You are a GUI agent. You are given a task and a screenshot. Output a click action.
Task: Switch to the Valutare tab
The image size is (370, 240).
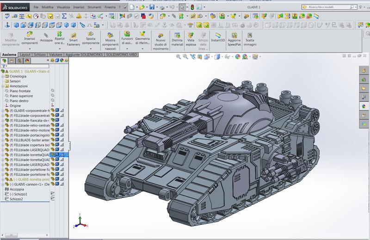click(x=55, y=55)
